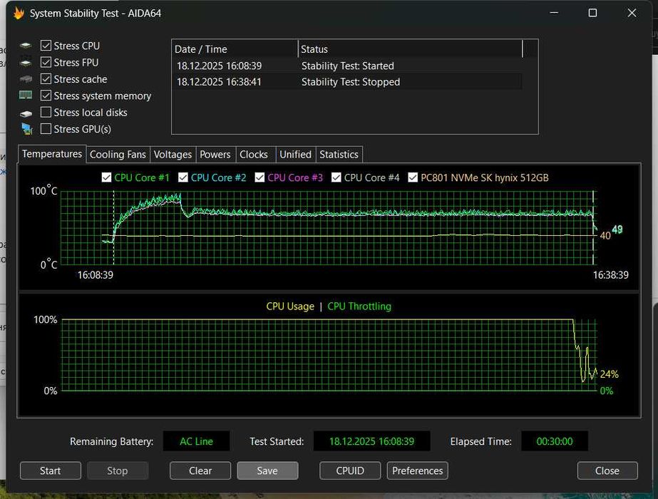Uncheck the Stress system memory checkbox

coord(46,96)
